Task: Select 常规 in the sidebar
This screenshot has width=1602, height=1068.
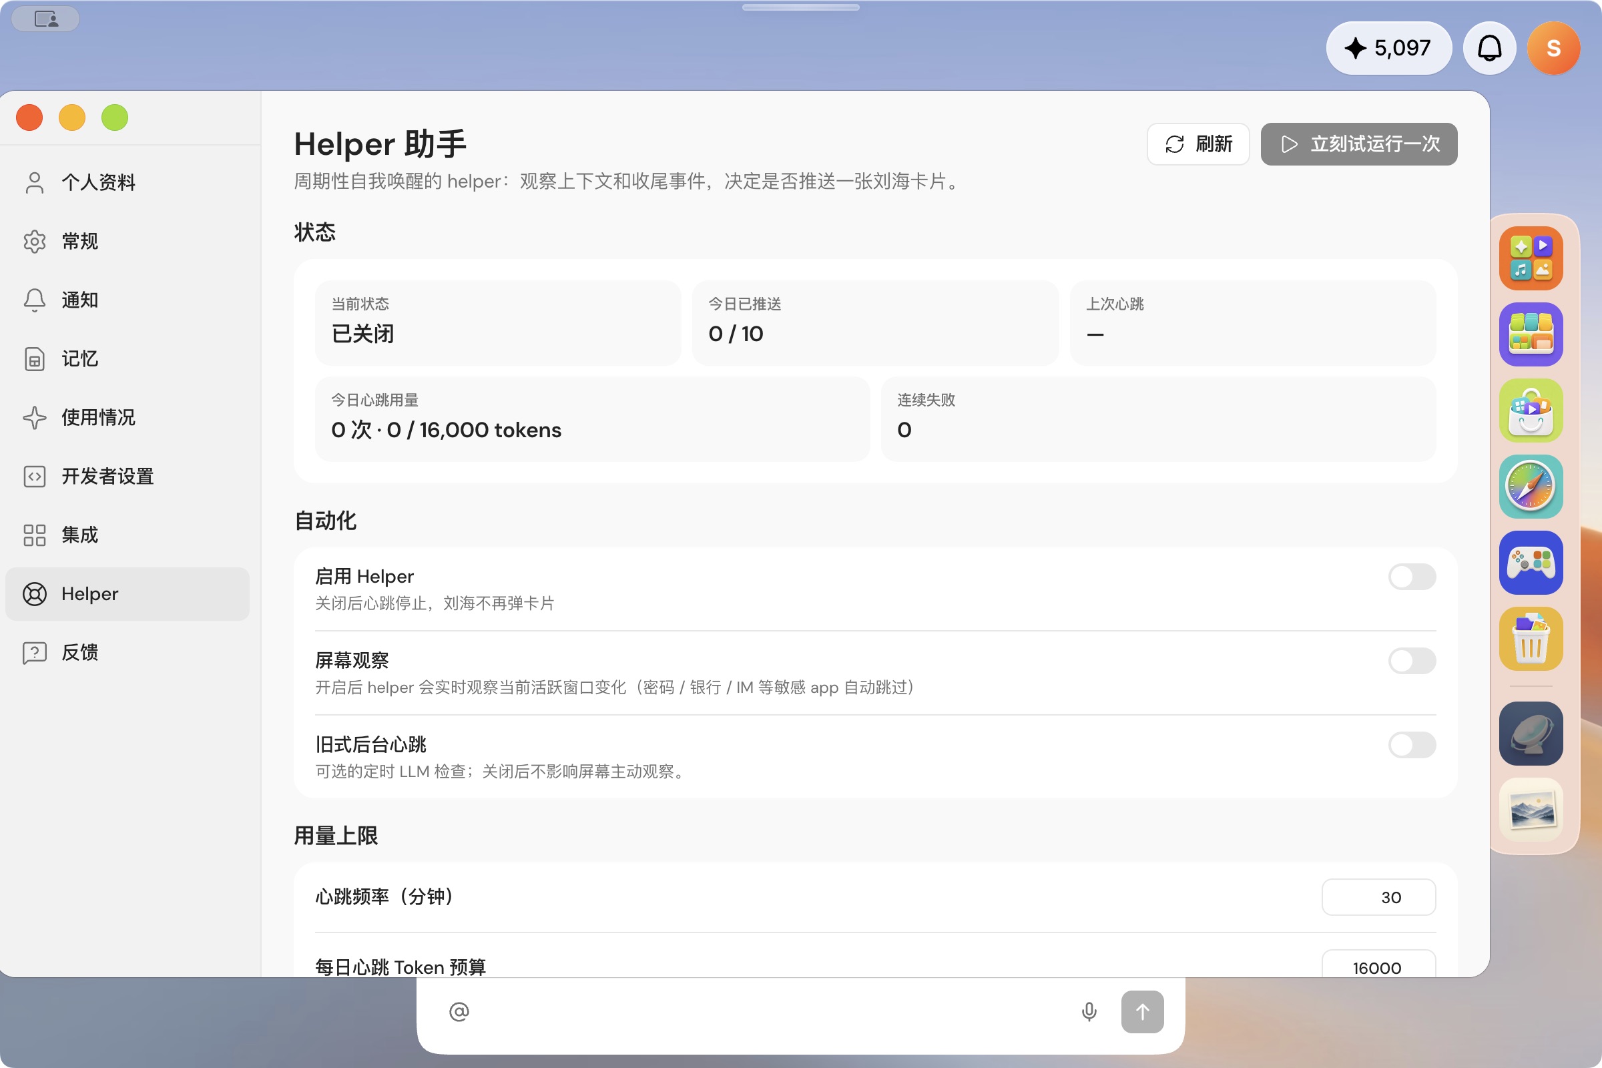Action: [127, 241]
